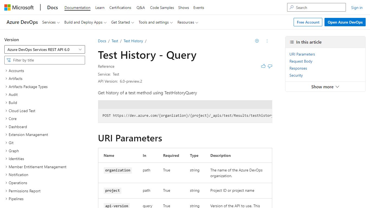Expand the Artifacts tree node
Screen dimensions: 370x208
6,79
